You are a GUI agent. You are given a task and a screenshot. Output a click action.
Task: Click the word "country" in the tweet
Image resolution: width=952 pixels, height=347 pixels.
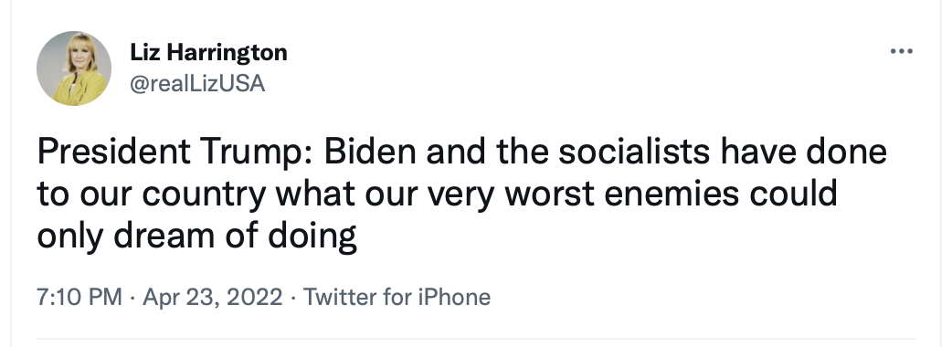pos(205,195)
